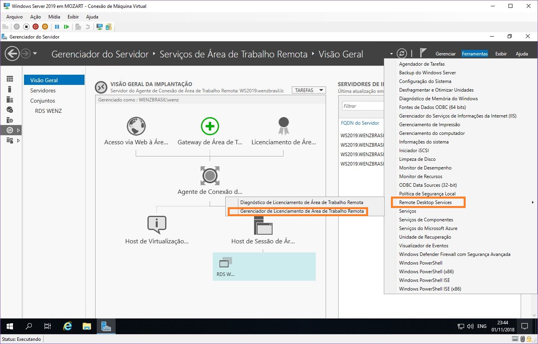Open notifications via the flag icon
This screenshot has width=538, height=344.
[x=423, y=53]
